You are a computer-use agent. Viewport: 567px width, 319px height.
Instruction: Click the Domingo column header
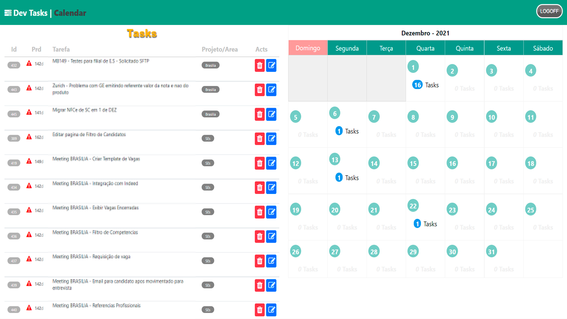coord(308,48)
